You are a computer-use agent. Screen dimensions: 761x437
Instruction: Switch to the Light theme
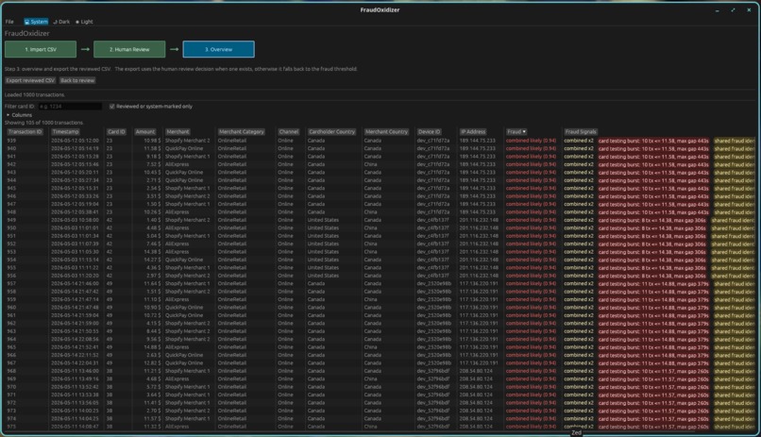84,22
